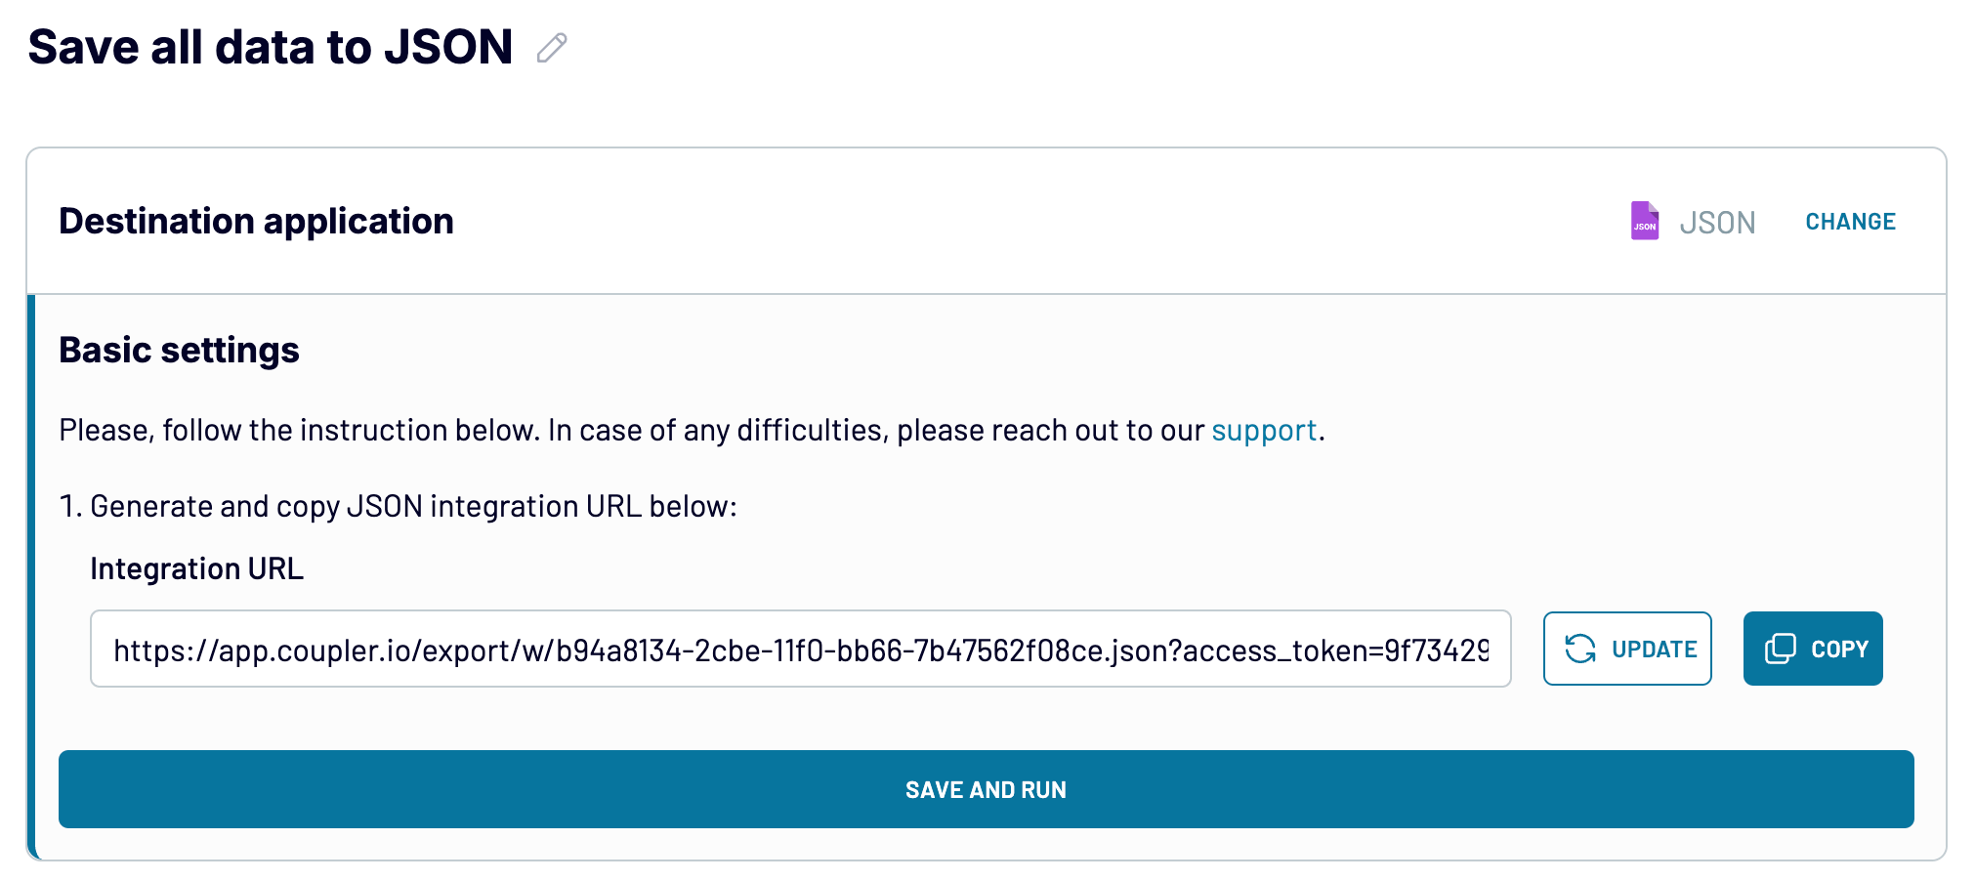The width and height of the screenshot is (1975, 881).
Task: Click the Basic settings heading
Action: point(179,349)
